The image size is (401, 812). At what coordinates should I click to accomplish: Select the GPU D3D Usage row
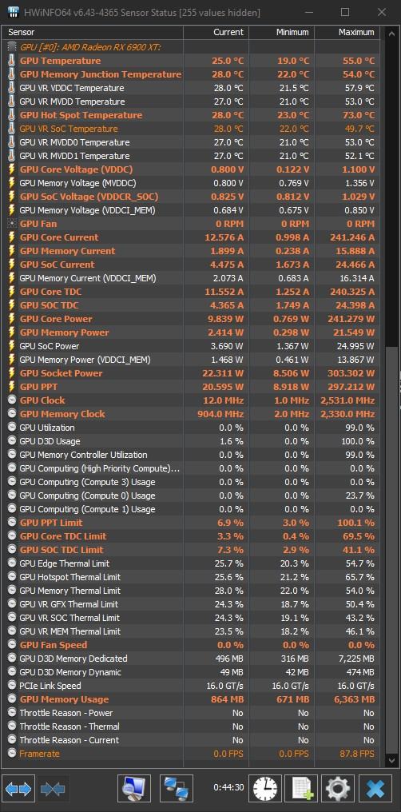(x=192, y=441)
